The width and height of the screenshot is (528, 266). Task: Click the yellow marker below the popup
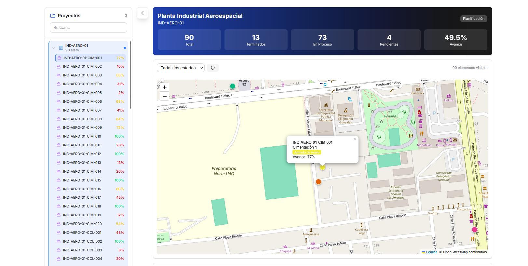(x=322, y=167)
